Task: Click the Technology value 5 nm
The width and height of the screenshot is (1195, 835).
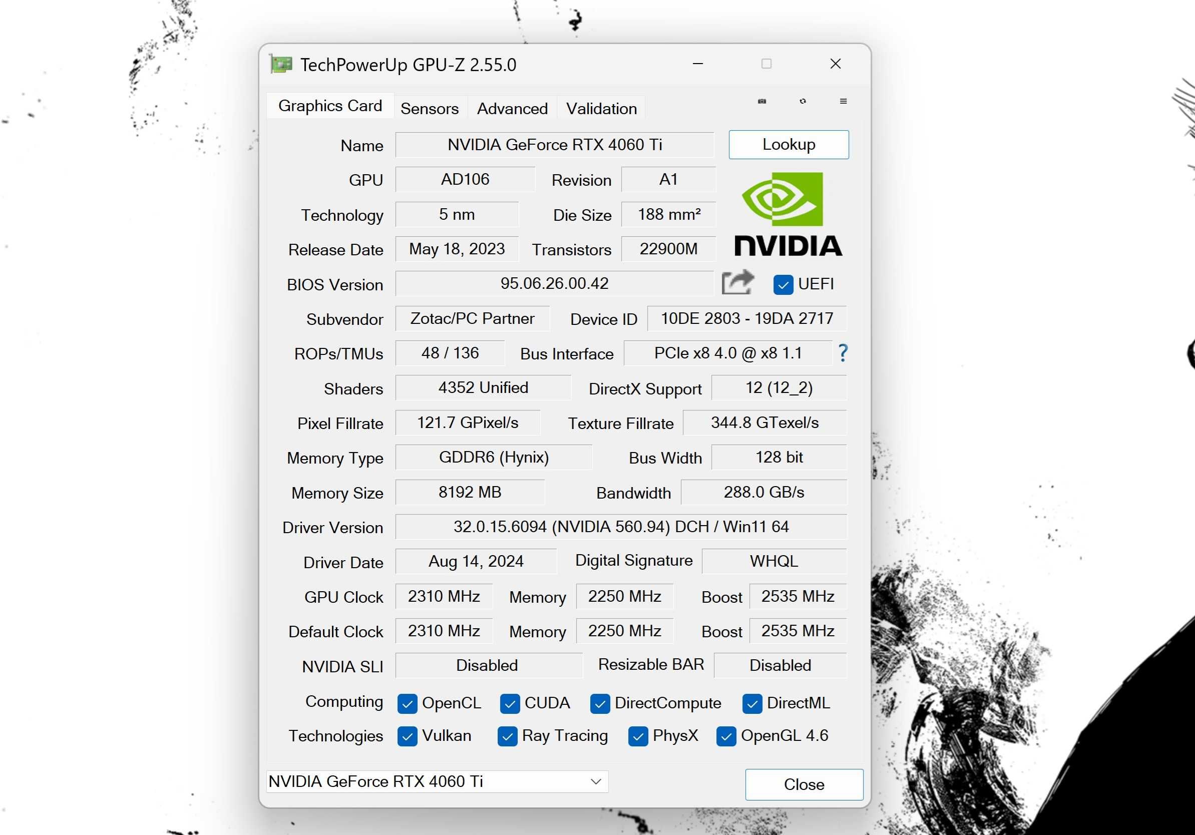Action: click(457, 214)
